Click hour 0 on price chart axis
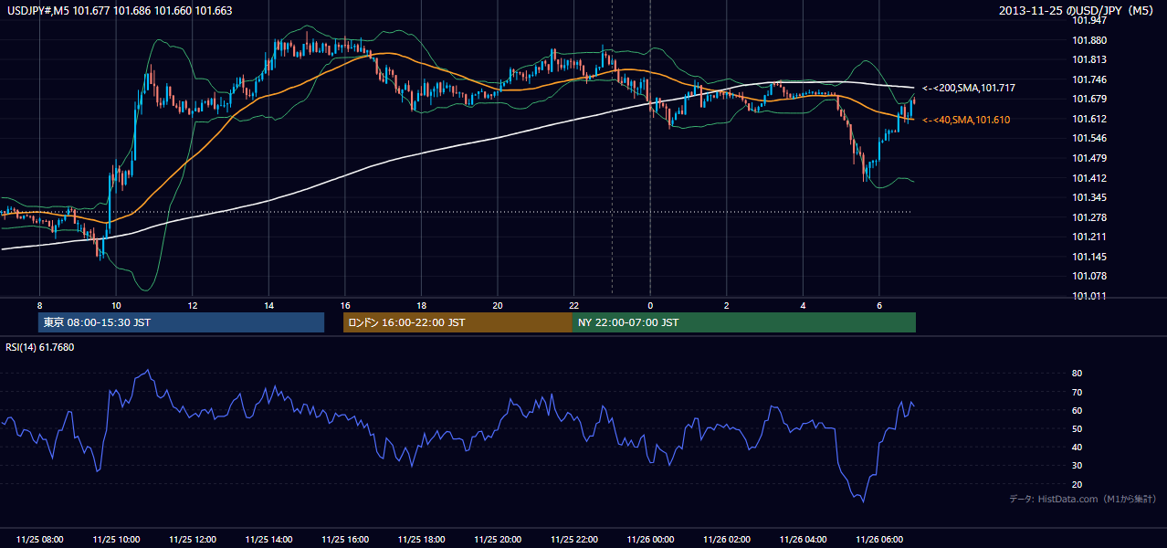The image size is (1167, 548). click(650, 305)
